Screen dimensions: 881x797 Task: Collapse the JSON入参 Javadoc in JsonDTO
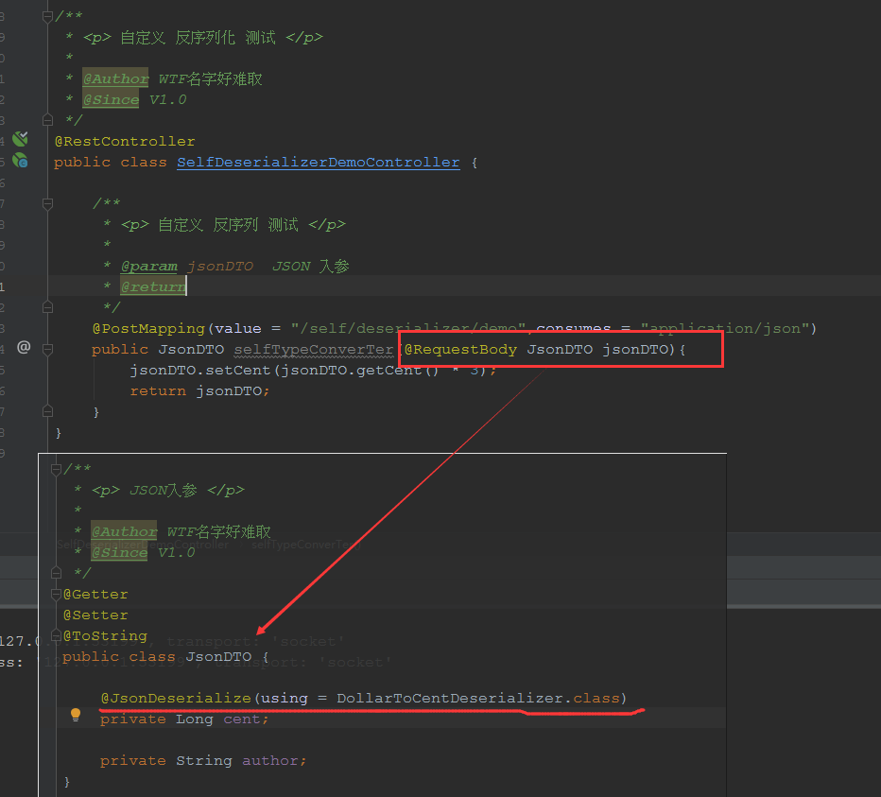pyautogui.click(x=56, y=469)
